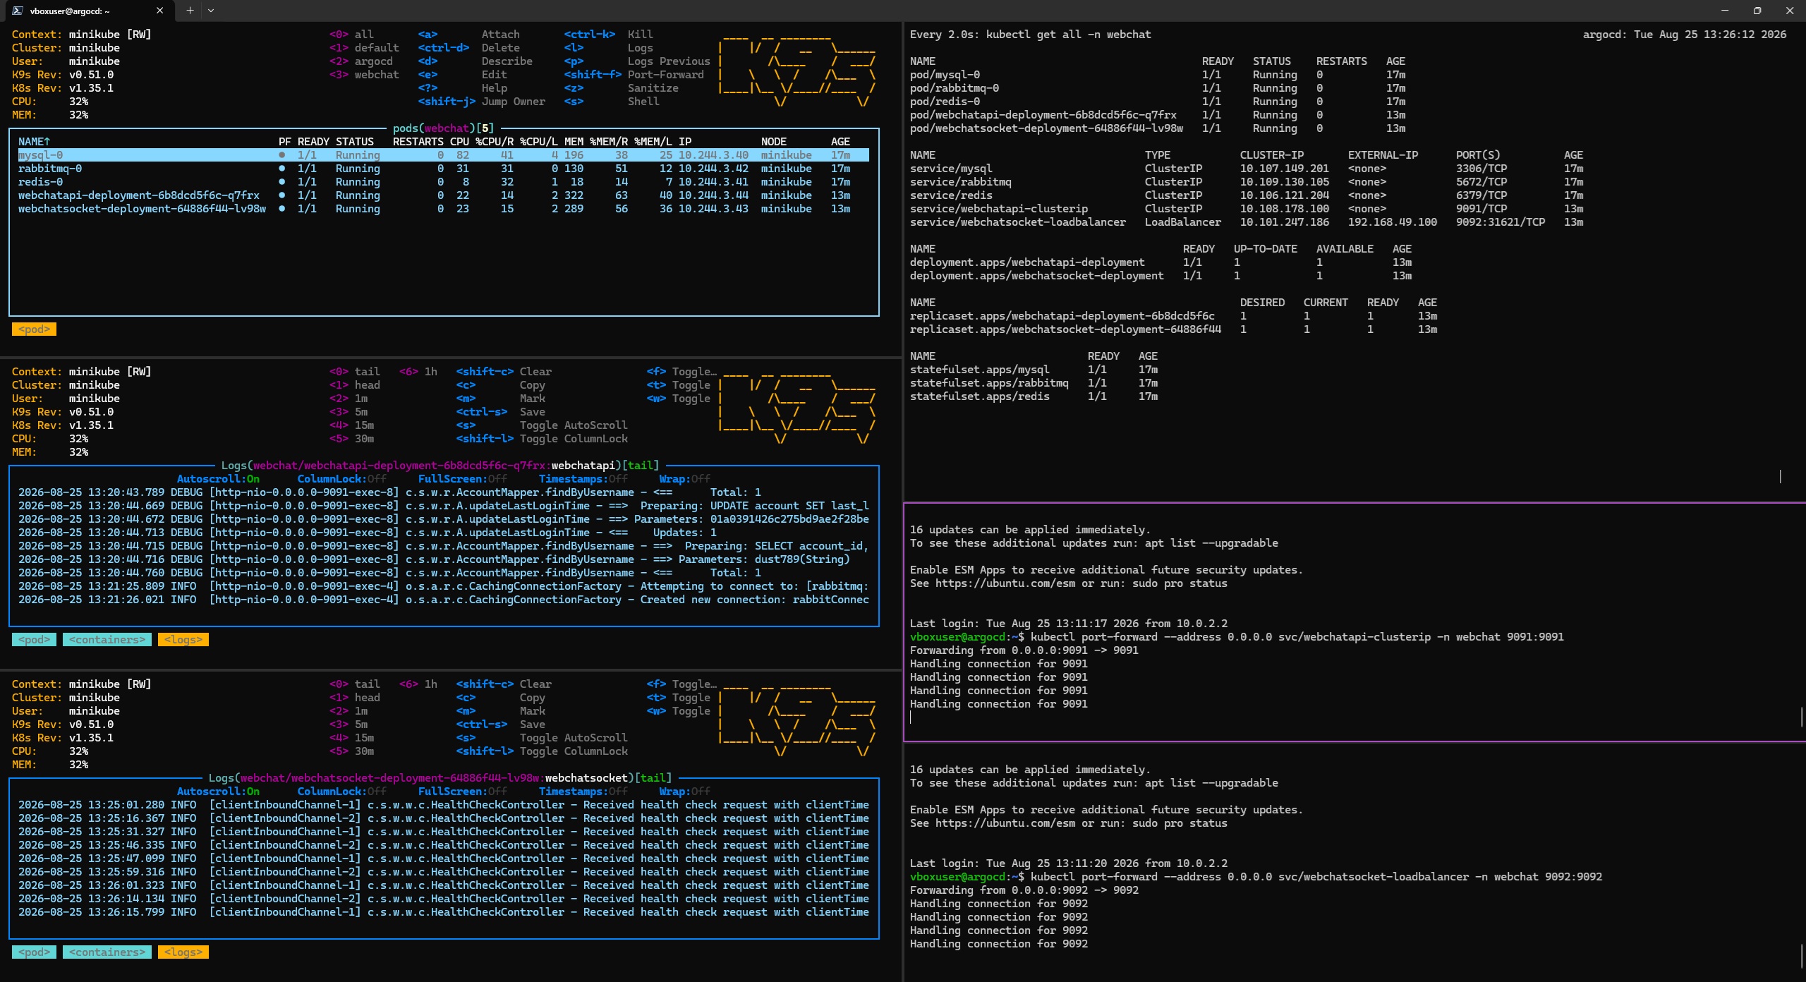Click the pod breadcrumb in webchatapi pane
Screen dimensions: 1806x982
point(34,640)
